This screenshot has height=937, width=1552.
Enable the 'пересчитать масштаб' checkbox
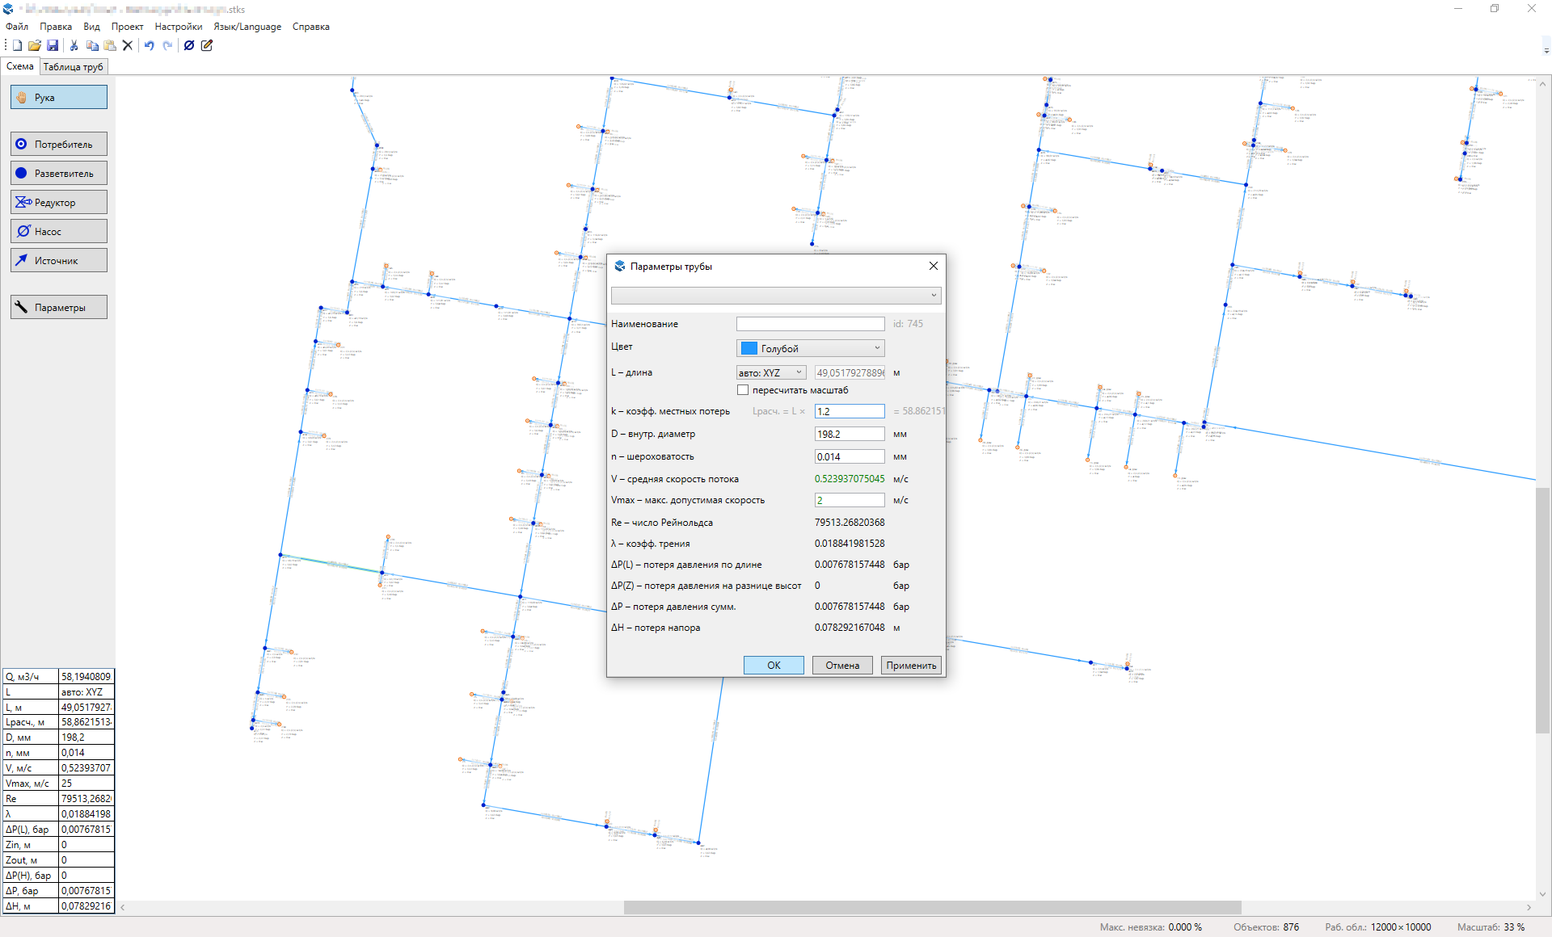(x=743, y=390)
